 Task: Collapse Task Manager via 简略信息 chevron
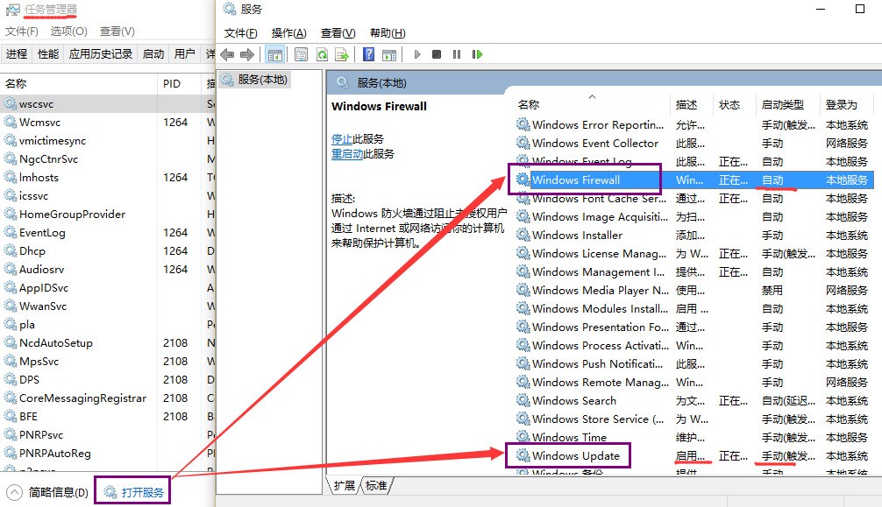[x=14, y=492]
